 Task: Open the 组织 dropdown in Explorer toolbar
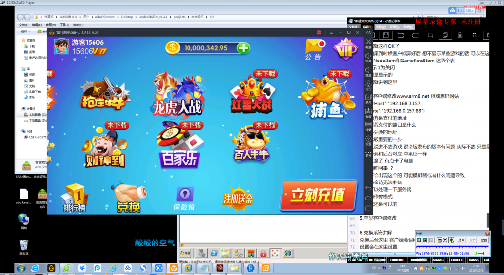tap(26, 31)
